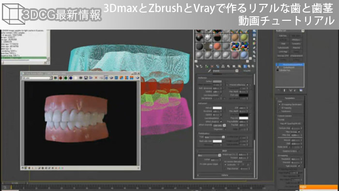Image resolution: width=339 pixels, height=191 pixels.
Task: Go to parent in the Material Editor toolbar
Action: pyautogui.click(x=249, y=66)
